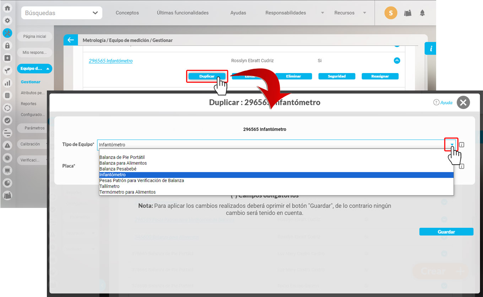Click the bar chart icon in sidebar
The image size is (483, 297).
[x=7, y=83]
